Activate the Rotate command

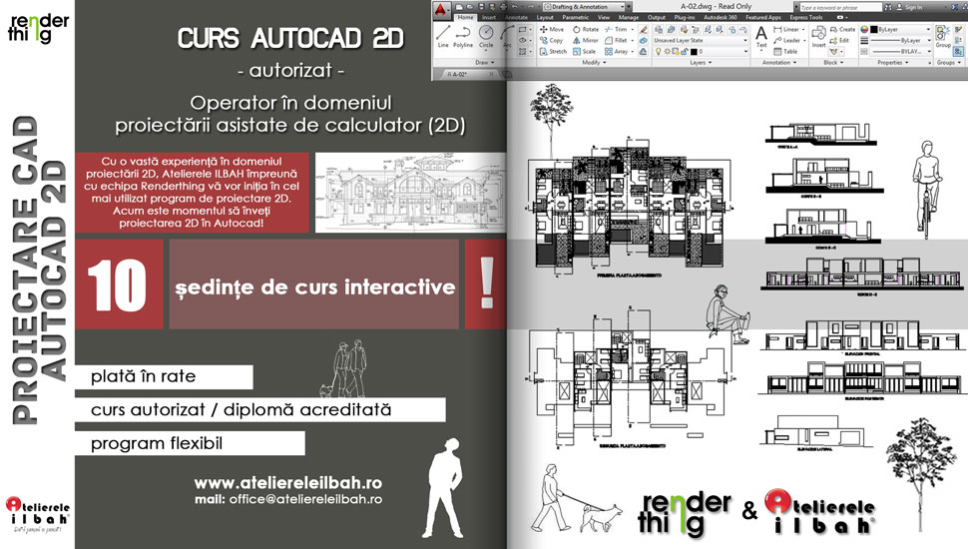585,30
